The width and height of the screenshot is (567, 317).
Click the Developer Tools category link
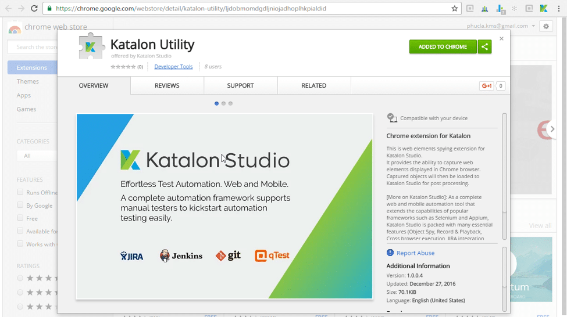(173, 67)
